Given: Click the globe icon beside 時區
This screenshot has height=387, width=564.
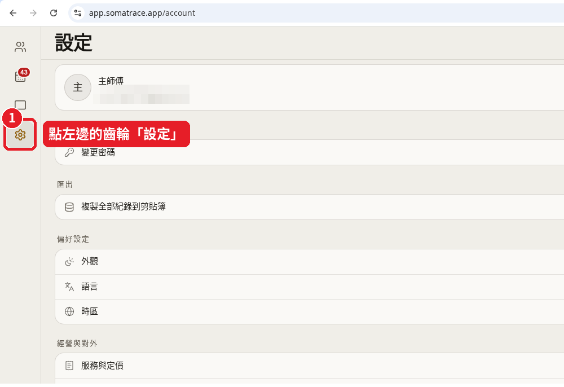Looking at the screenshot, I should click(69, 311).
